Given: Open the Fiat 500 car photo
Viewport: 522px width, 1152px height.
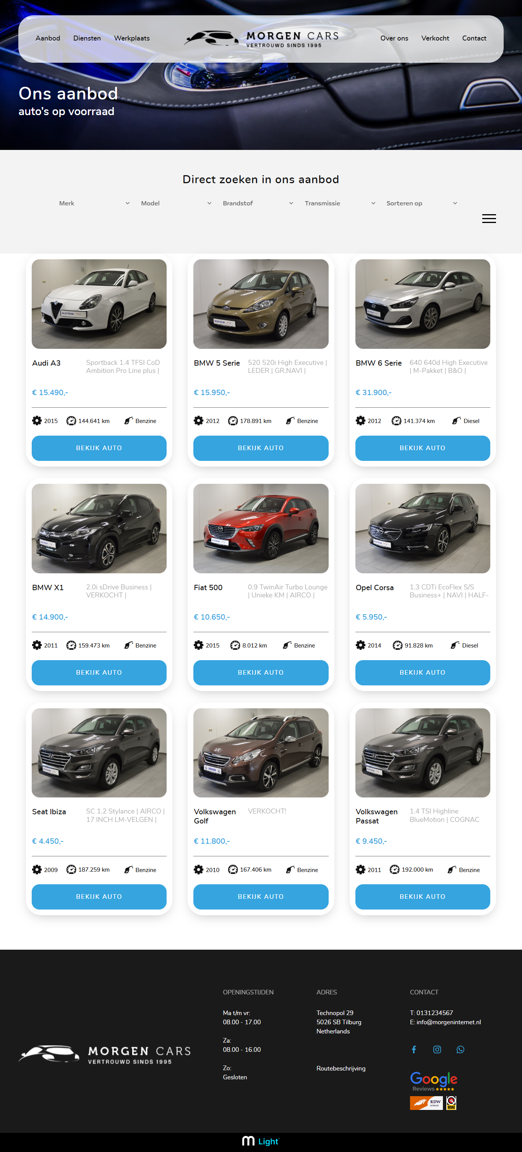Looking at the screenshot, I should click(x=261, y=529).
